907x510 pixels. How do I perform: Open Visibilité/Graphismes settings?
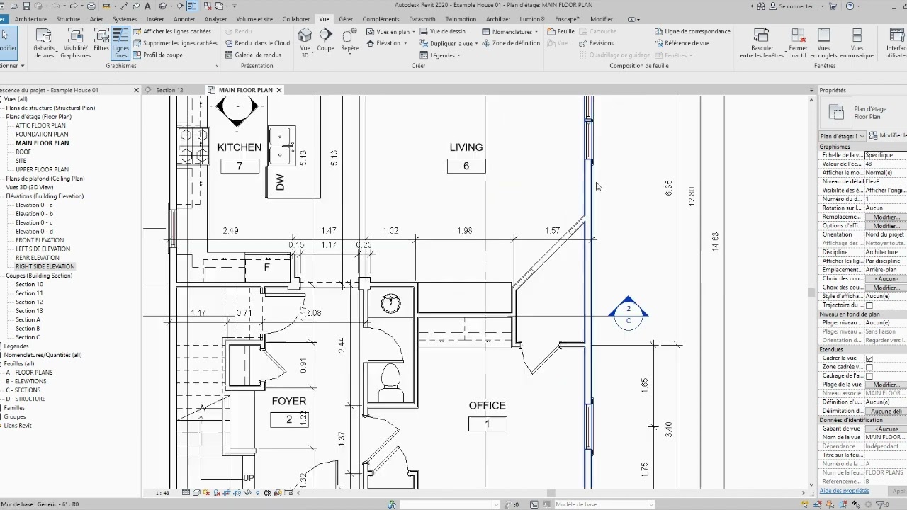pyautogui.click(x=75, y=42)
